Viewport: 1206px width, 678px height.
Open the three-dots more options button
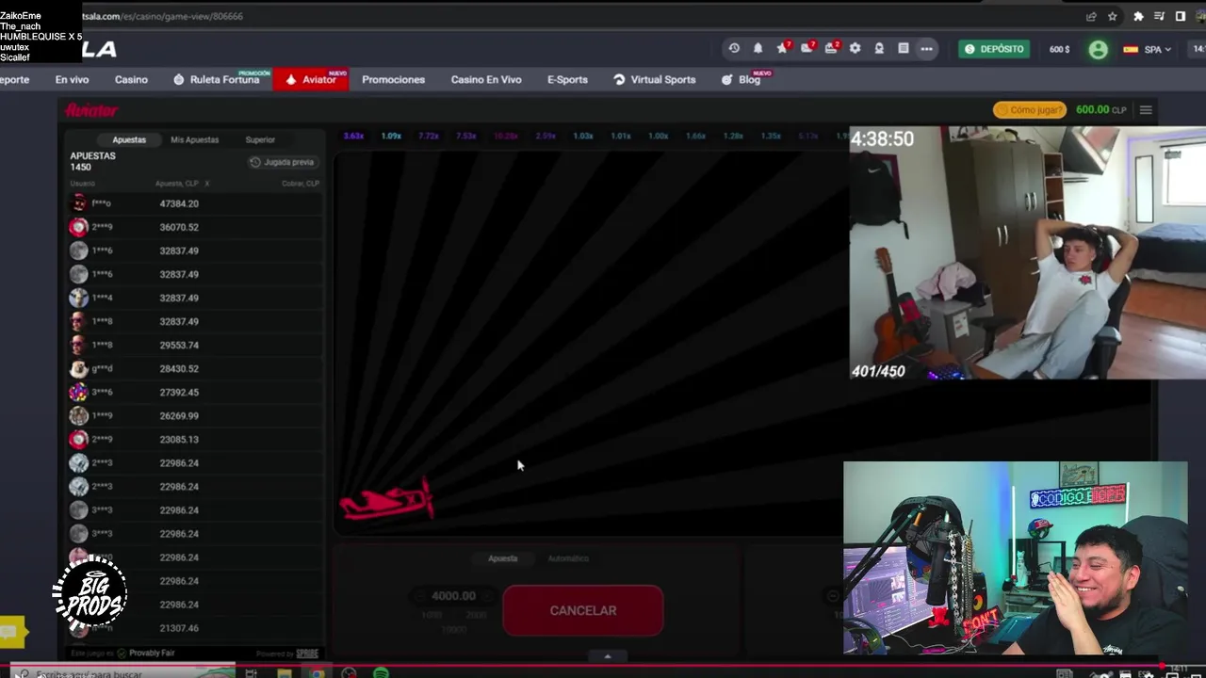(926, 49)
